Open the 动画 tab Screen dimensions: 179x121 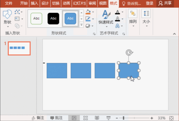[66, 3]
